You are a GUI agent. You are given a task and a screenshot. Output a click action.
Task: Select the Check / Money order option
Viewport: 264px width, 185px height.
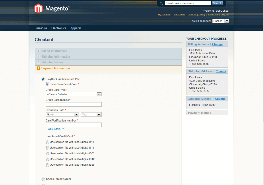click(43, 179)
